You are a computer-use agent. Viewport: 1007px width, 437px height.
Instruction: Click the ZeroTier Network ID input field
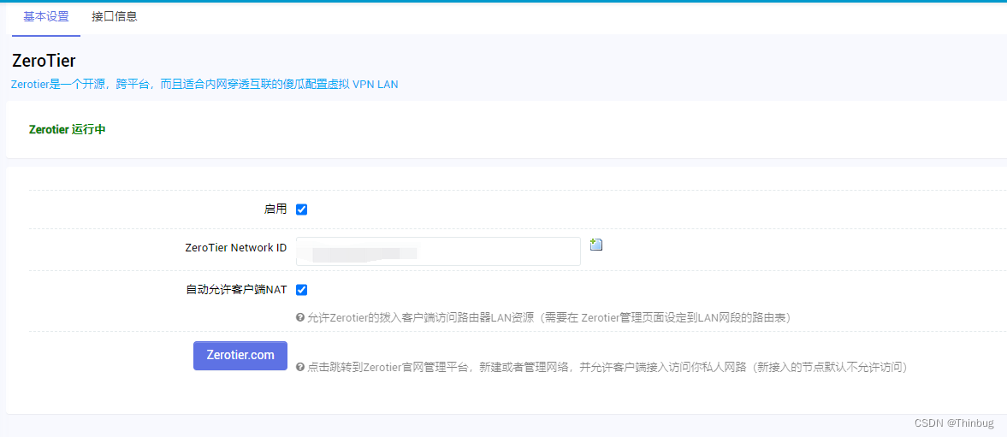pyautogui.click(x=438, y=251)
